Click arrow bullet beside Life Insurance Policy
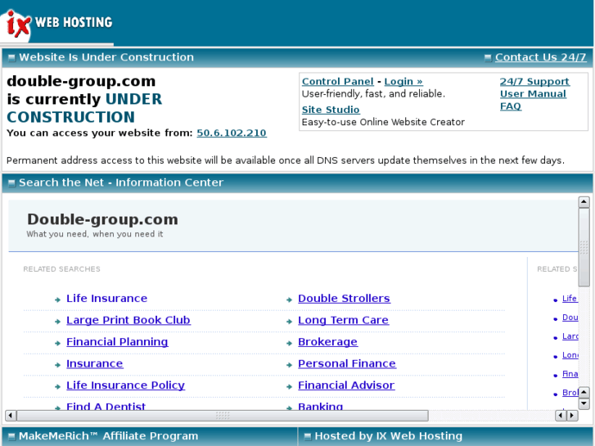This screenshot has height=446, width=595. pyautogui.click(x=57, y=386)
